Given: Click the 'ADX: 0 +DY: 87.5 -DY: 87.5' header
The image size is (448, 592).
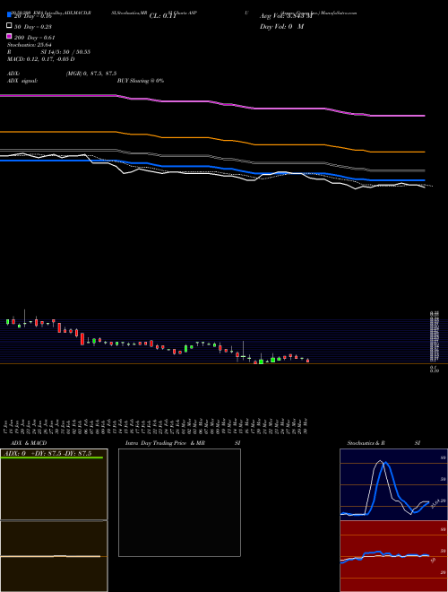Looking at the screenshot, I should coord(48,453).
